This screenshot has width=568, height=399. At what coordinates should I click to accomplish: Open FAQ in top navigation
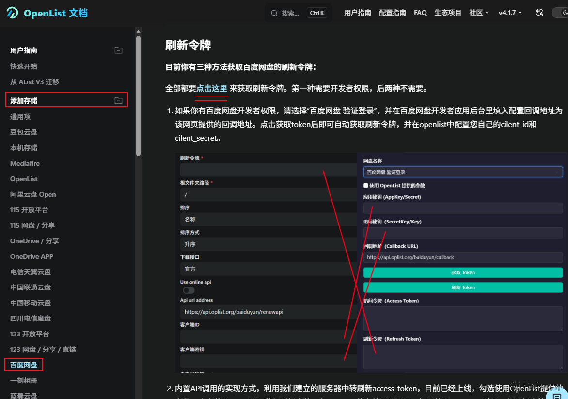(420, 13)
